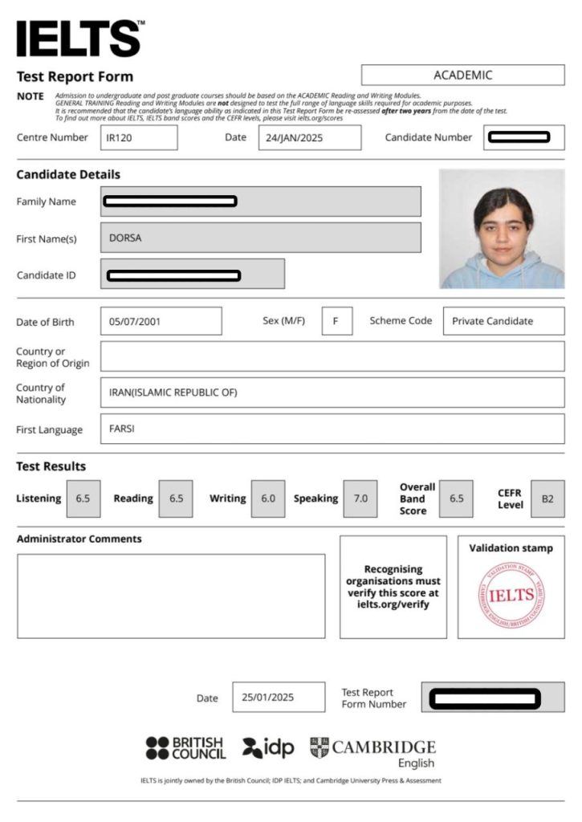Click the Candidate Details heading
Image resolution: width=582 pixels, height=822 pixels.
click(x=68, y=174)
